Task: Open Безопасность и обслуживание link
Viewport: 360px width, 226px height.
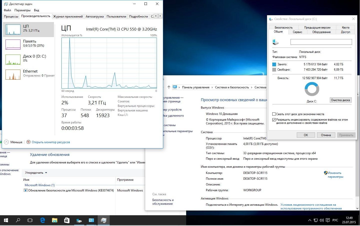Action: coord(163,202)
